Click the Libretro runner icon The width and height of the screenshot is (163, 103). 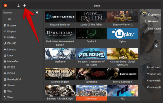click(x=5, y=49)
